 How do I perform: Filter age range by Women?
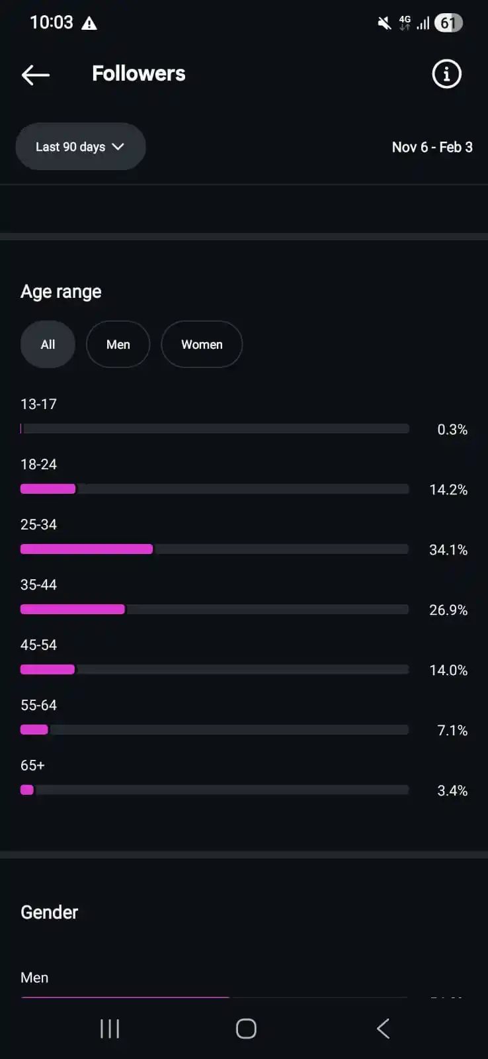click(202, 344)
